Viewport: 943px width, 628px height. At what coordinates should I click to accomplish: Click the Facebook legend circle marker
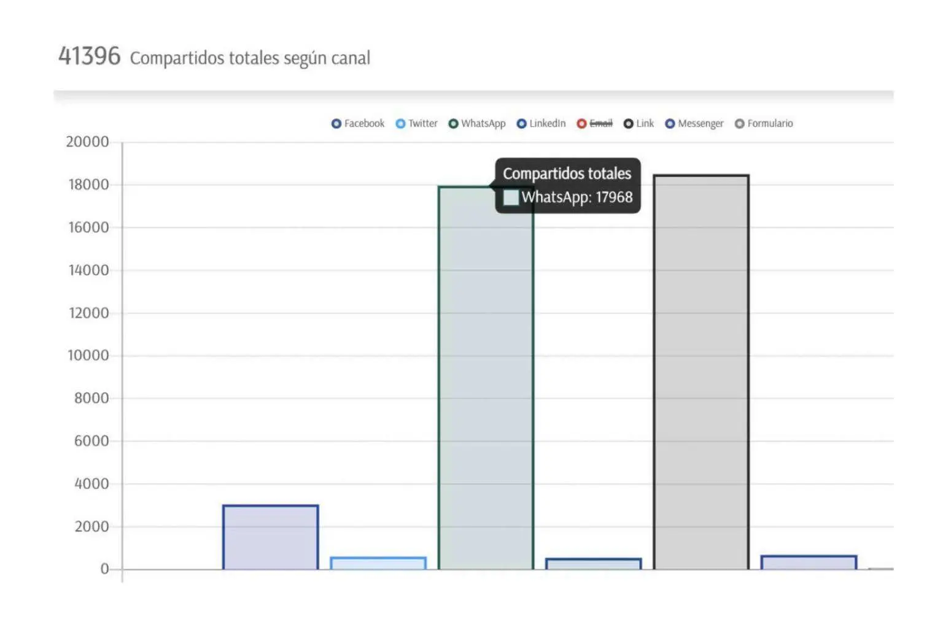pyautogui.click(x=336, y=124)
